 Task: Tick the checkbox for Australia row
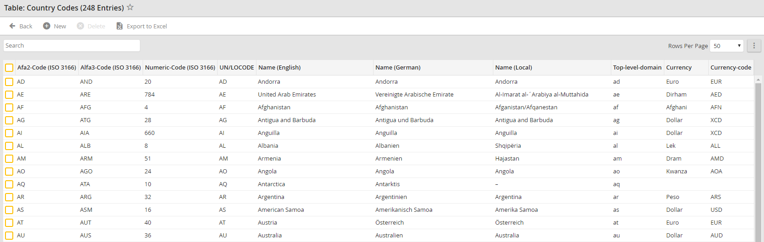tap(9, 236)
